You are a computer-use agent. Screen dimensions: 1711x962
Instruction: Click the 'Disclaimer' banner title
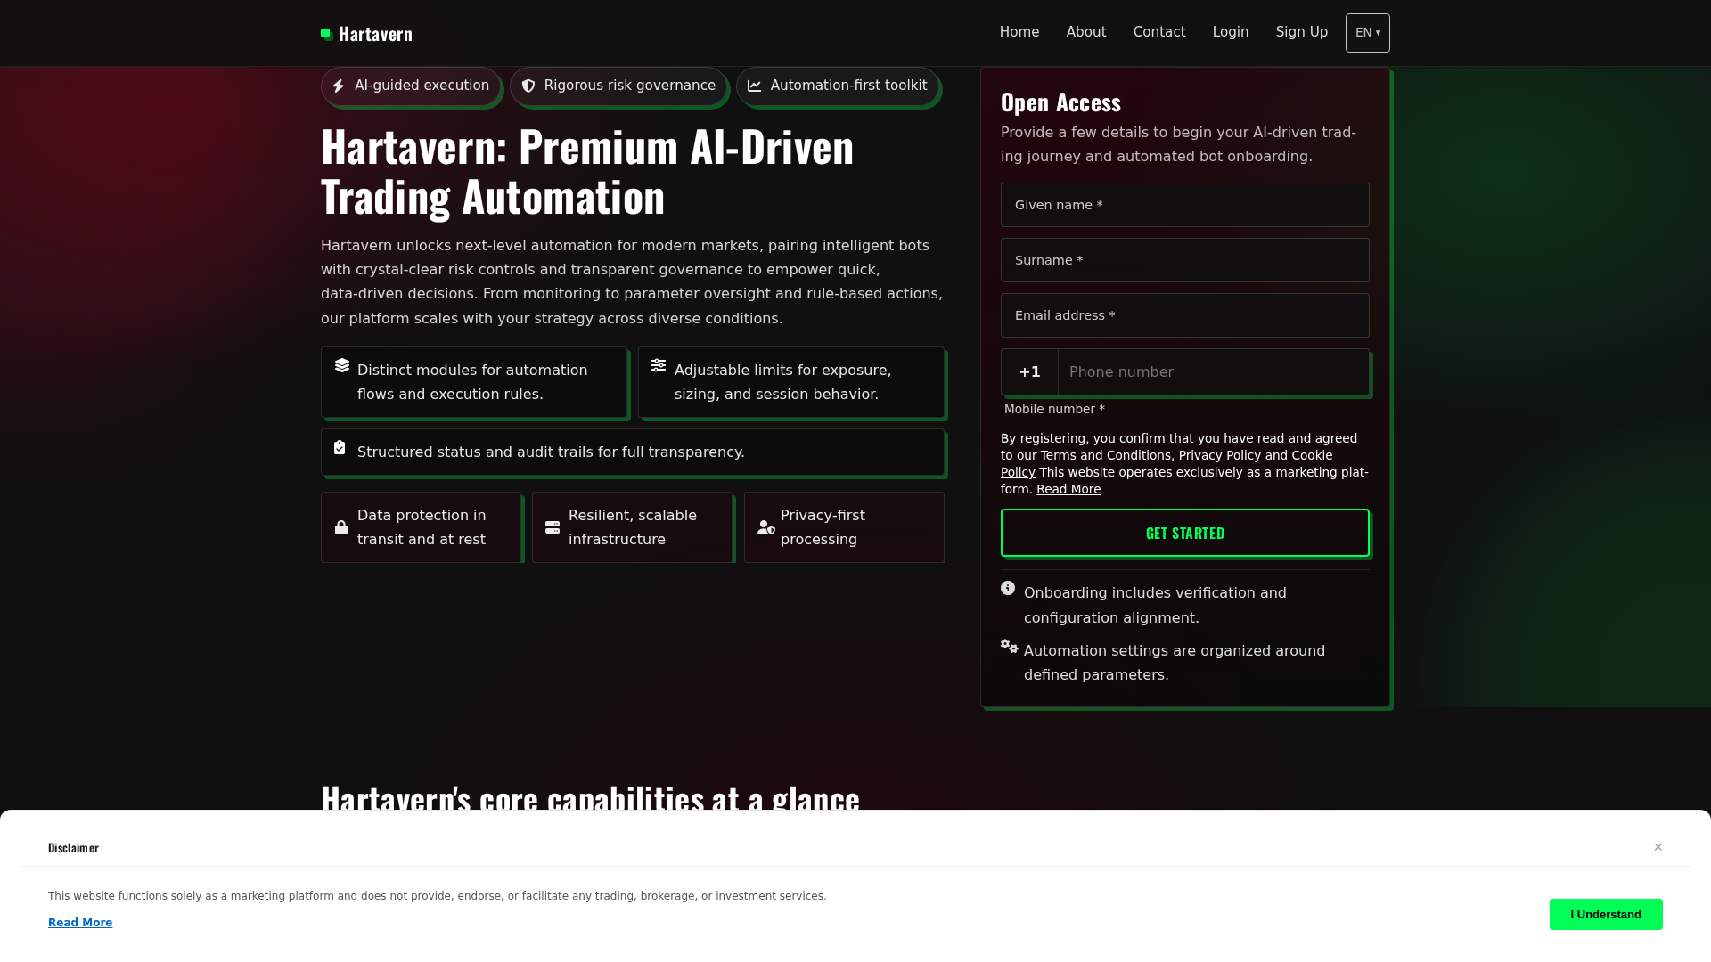pos(73,847)
